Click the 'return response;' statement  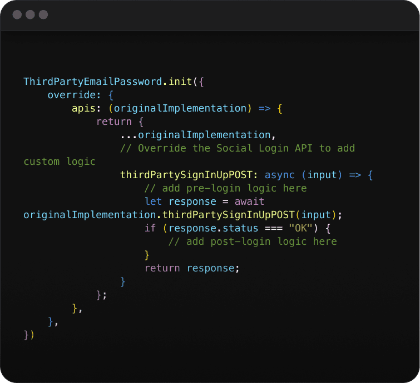pyautogui.click(x=192, y=268)
